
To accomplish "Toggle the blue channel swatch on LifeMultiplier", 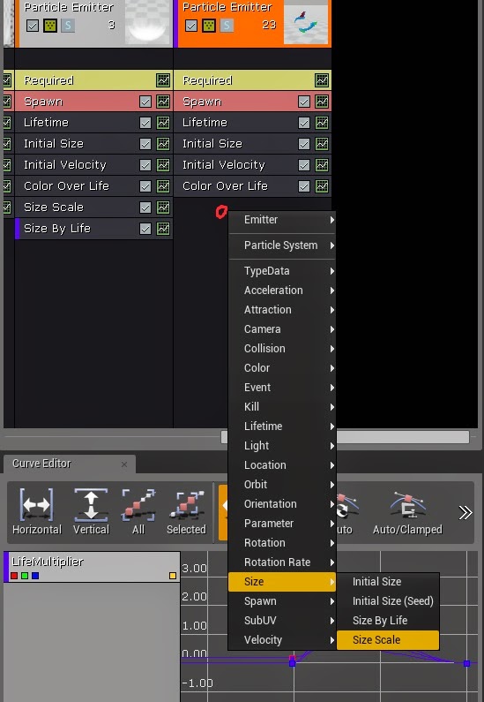I will [35, 576].
